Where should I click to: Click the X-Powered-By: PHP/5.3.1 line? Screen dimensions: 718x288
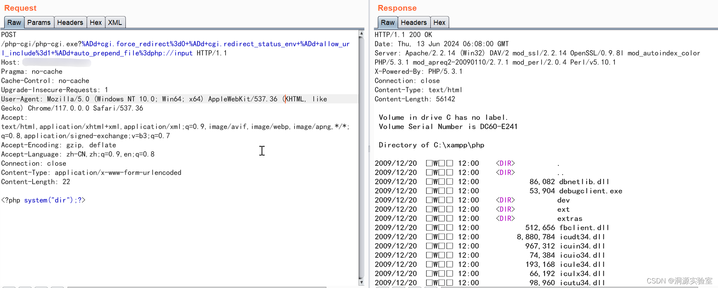[x=418, y=72]
